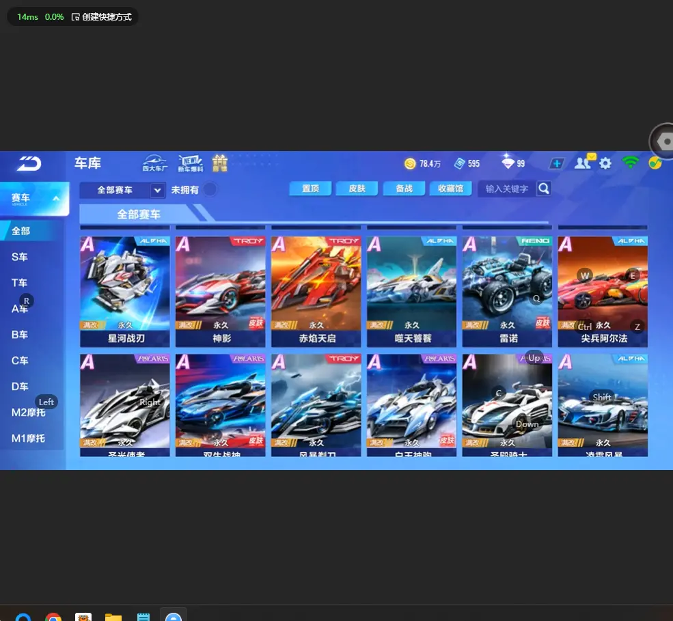
Task: Click the 全部赛车 list header tab
Action: 139,214
